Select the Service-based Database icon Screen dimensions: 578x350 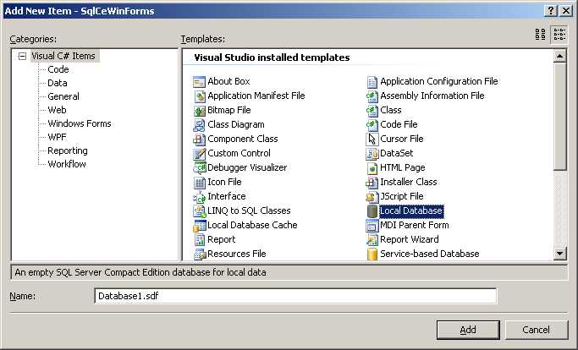coord(372,254)
